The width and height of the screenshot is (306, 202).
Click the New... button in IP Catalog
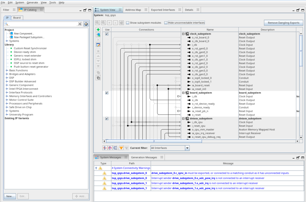coord(10,196)
